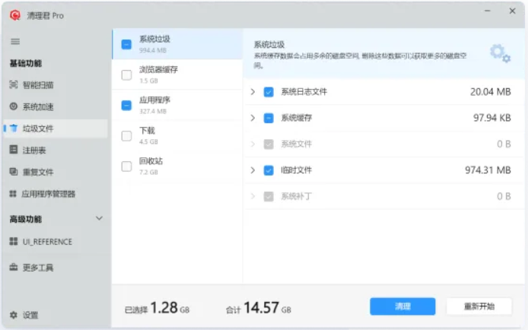Viewport: 528px width, 330px height.
Task: Click the 97.94 KB size value
Action: click(x=492, y=118)
